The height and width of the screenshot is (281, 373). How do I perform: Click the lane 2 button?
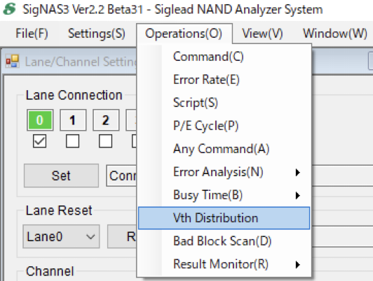106,120
